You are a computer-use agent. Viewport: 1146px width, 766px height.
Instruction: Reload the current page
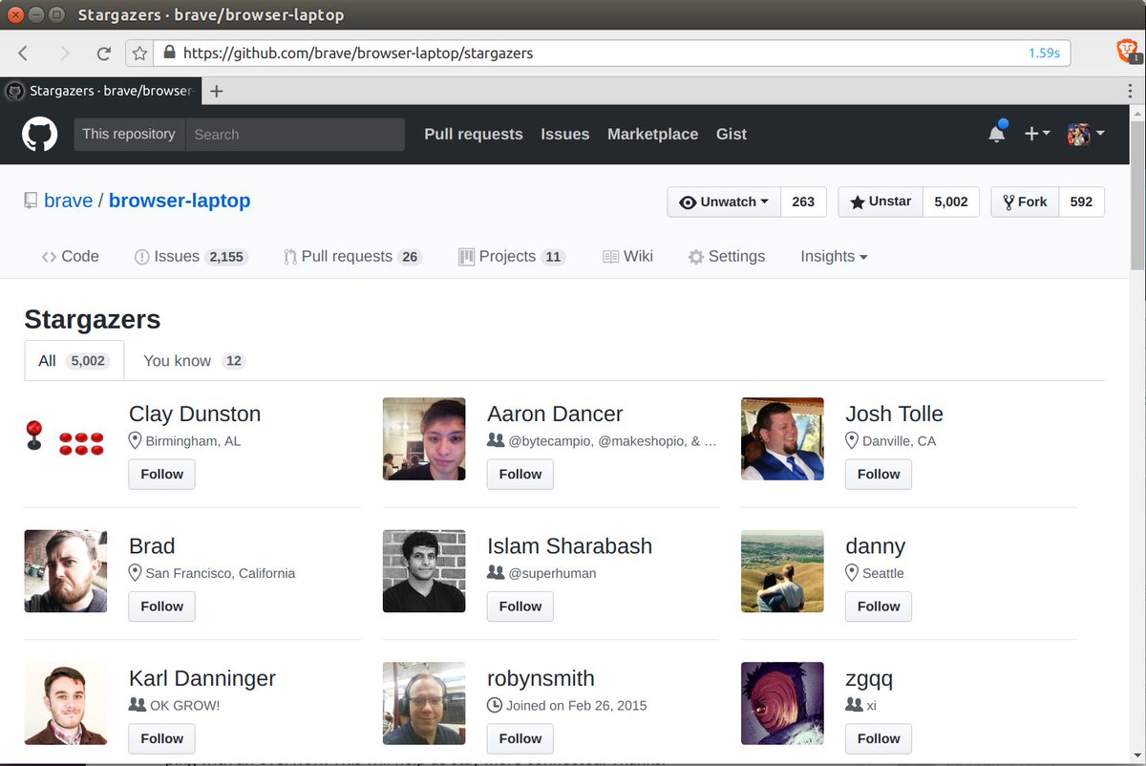[x=104, y=53]
